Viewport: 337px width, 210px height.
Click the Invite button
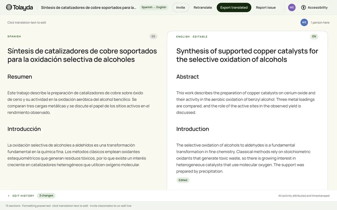[181, 7]
